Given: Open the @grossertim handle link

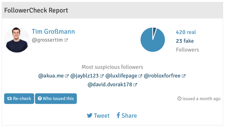Looking at the screenshot, I should 48,40.
